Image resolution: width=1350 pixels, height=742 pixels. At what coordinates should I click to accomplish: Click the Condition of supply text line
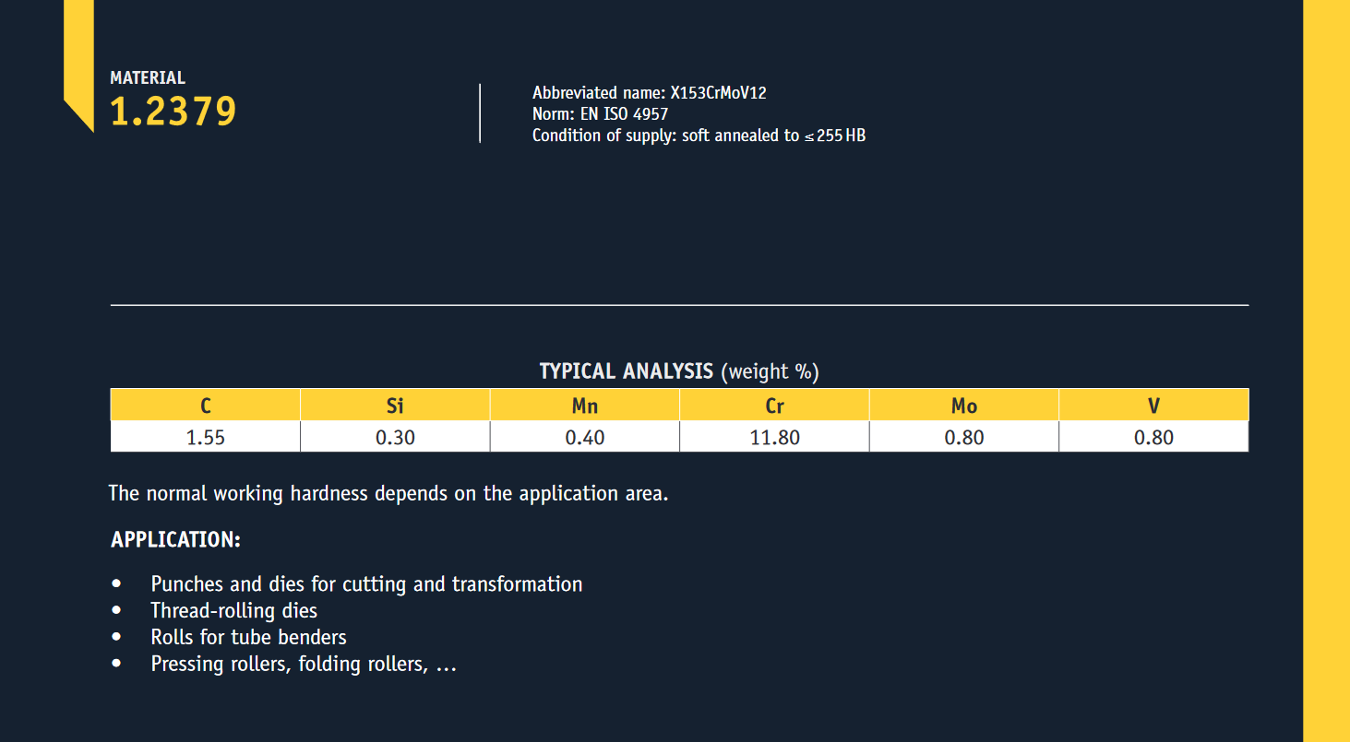699,135
